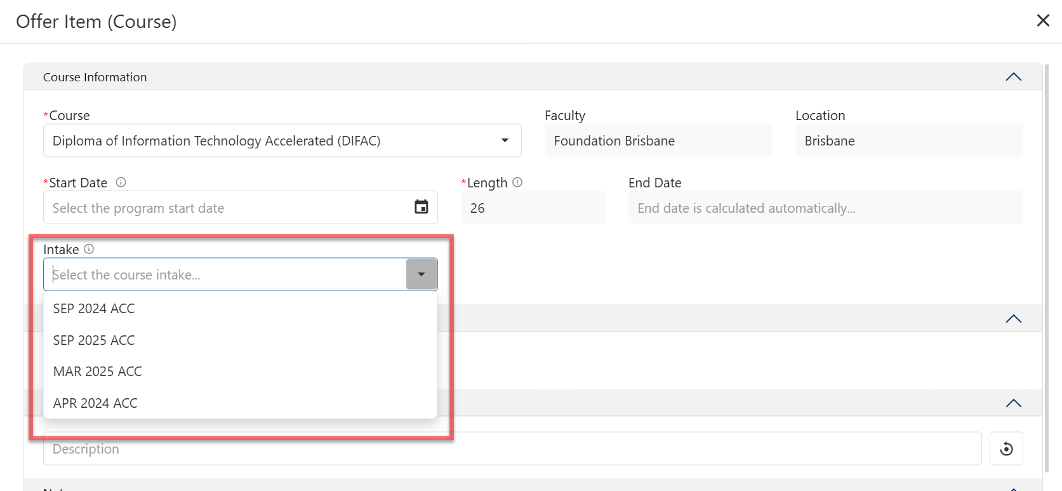Select SEP 2024 ACC intake option
This screenshot has height=491, width=1062.
(x=94, y=309)
